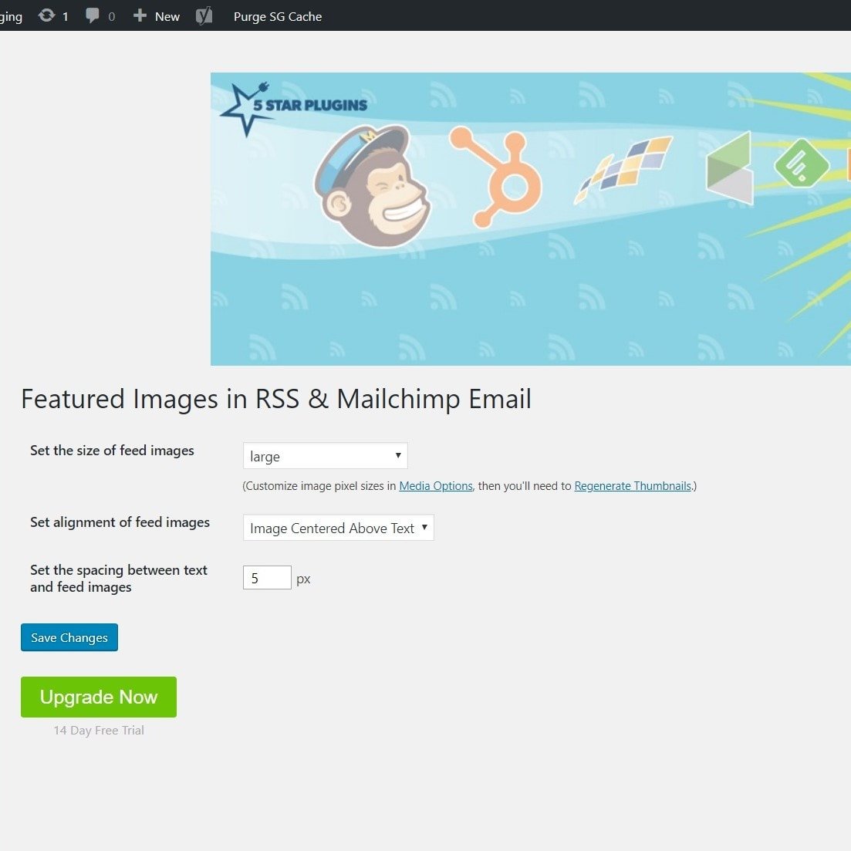Click the 5 Star Plugins logo
The height and width of the screenshot is (851, 851).
(x=294, y=108)
